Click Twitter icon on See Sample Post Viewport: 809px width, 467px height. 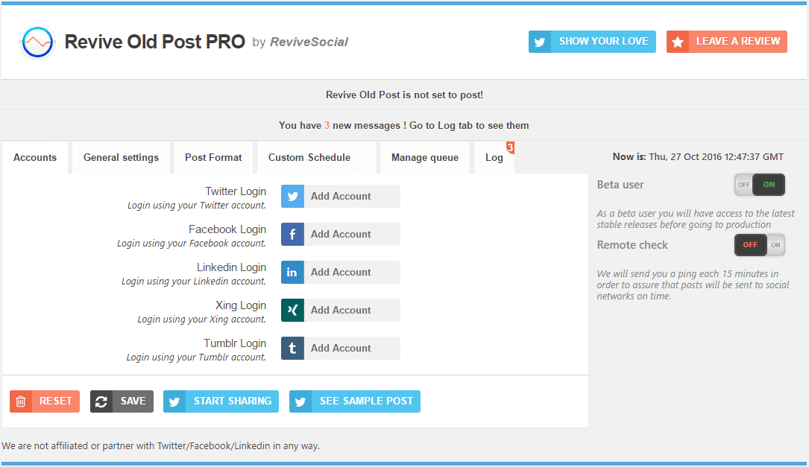pos(300,401)
